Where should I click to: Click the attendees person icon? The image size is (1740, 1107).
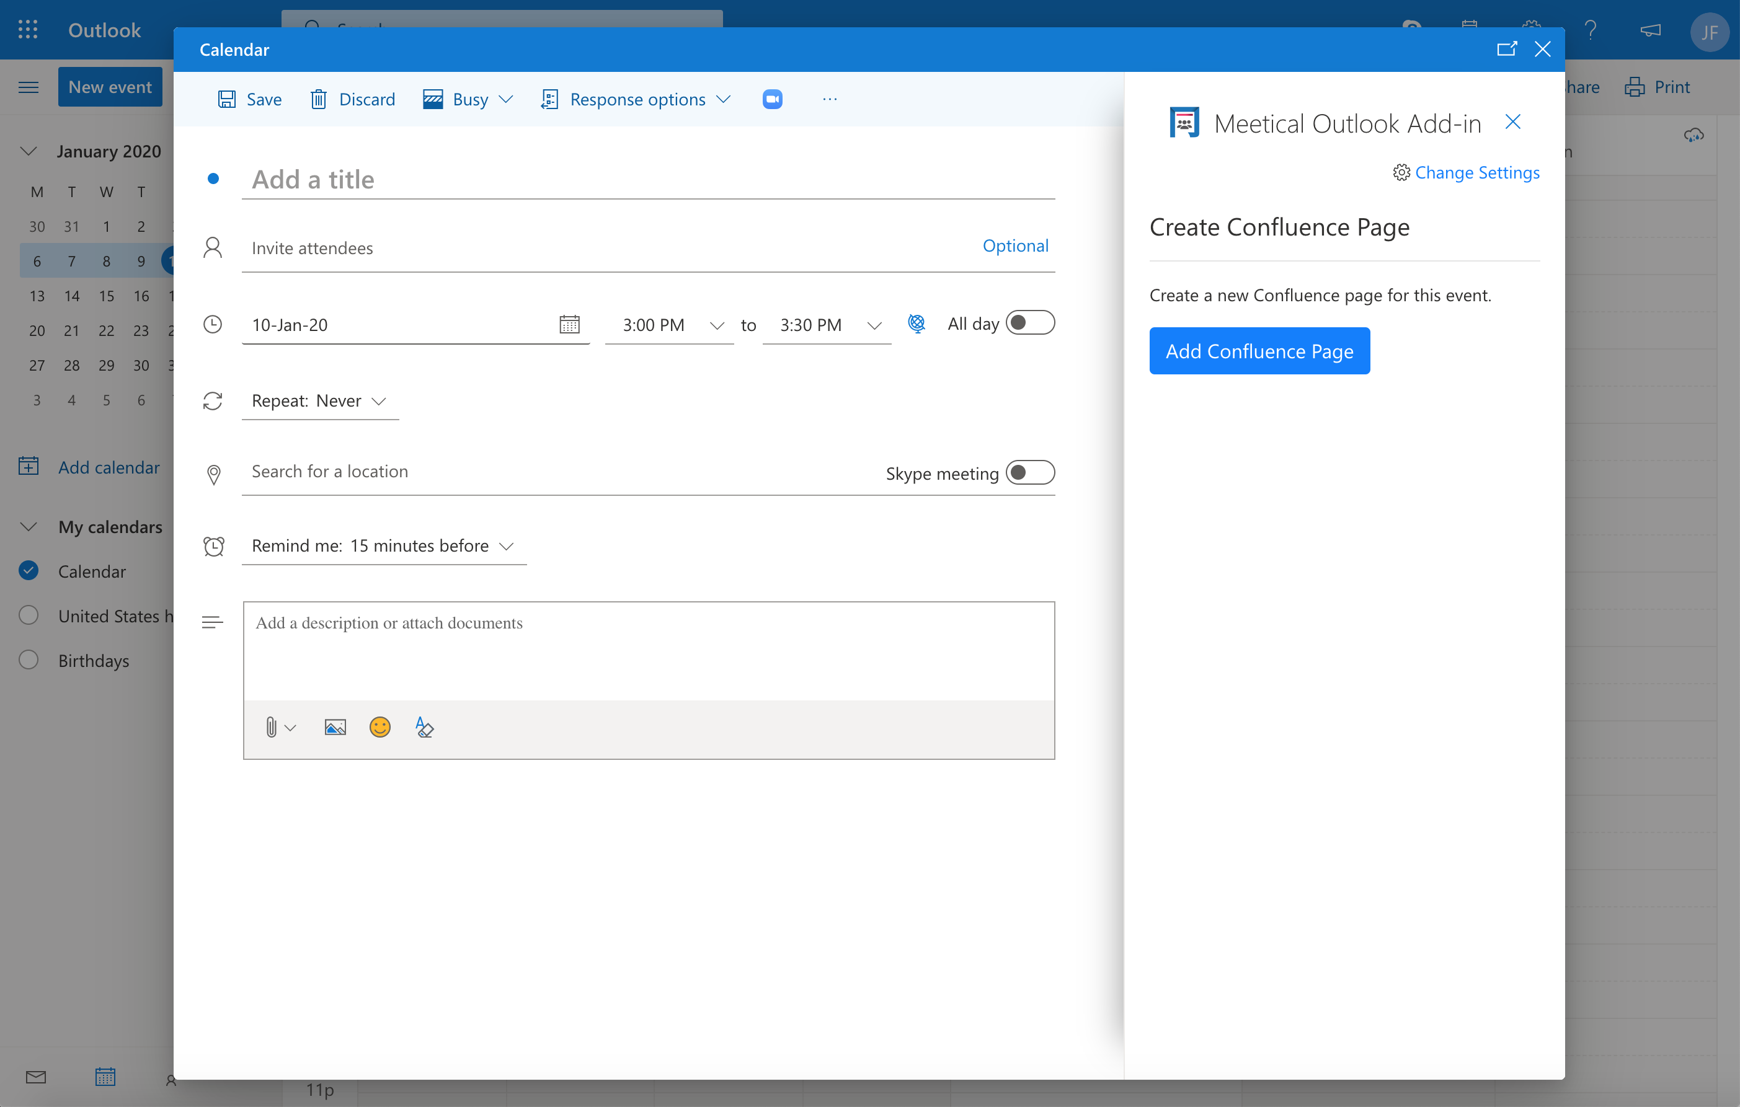(x=213, y=248)
